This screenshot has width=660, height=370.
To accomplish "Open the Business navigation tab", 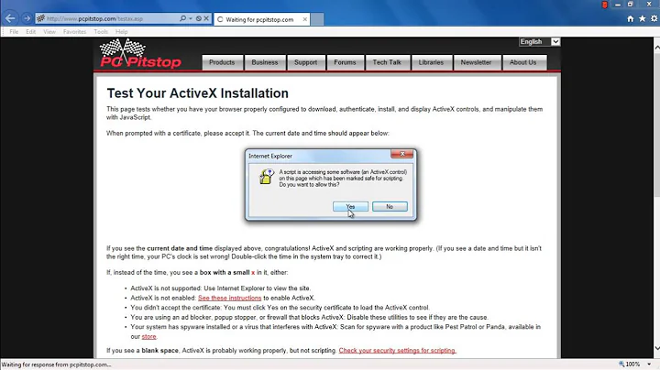I will 265,62.
